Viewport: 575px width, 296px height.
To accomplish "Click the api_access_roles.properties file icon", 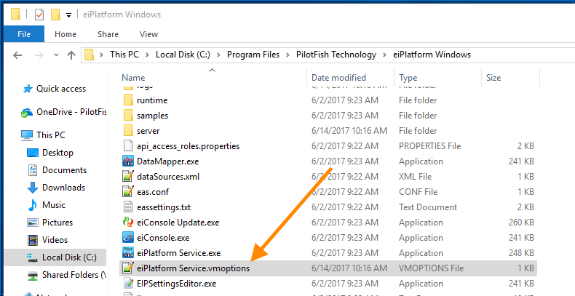I will click(x=128, y=146).
